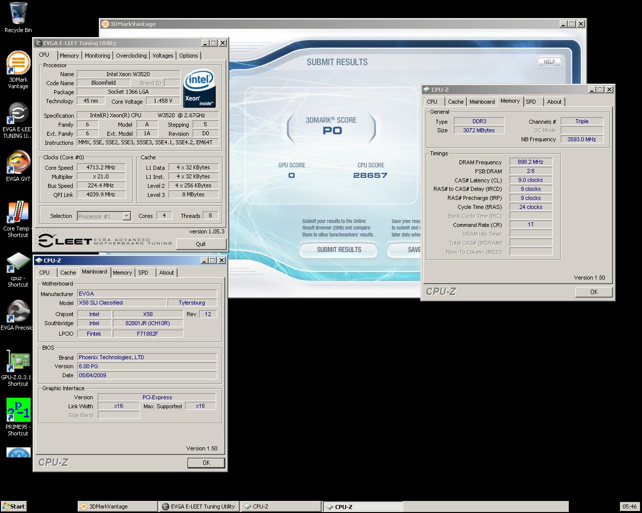This screenshot has height=513, width=642.
Task: Click the FSB:DRAM 2:8 value
Action: [x=531, y=171]
